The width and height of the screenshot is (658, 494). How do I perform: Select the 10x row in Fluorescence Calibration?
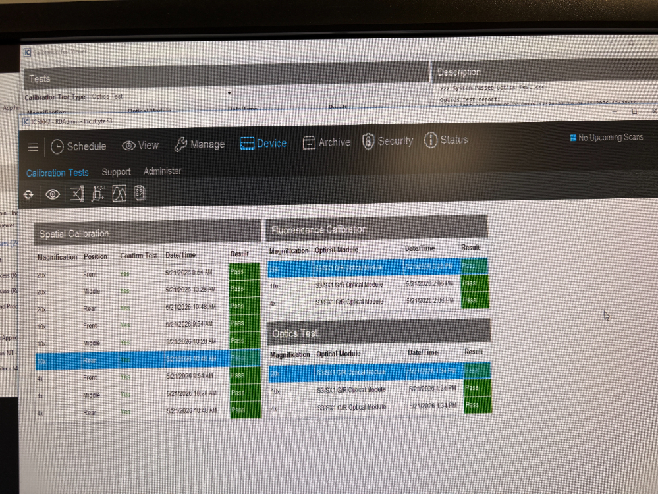tap(378, 285)
